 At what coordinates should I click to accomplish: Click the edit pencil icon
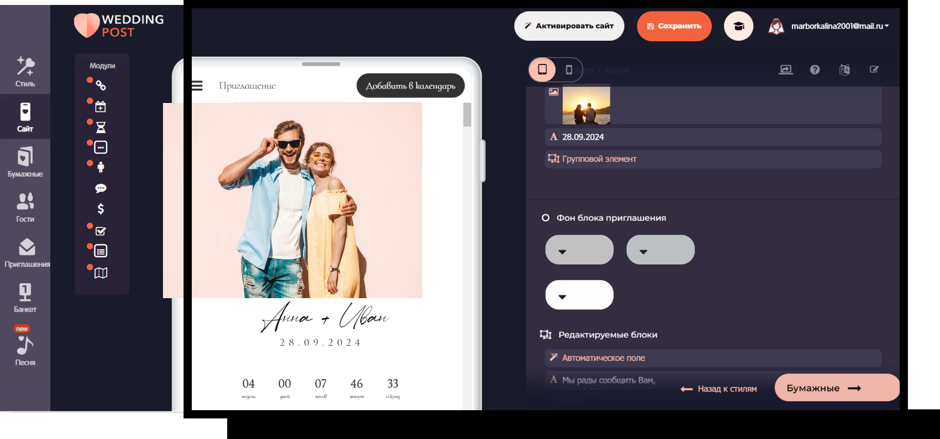tap(874, 69)
